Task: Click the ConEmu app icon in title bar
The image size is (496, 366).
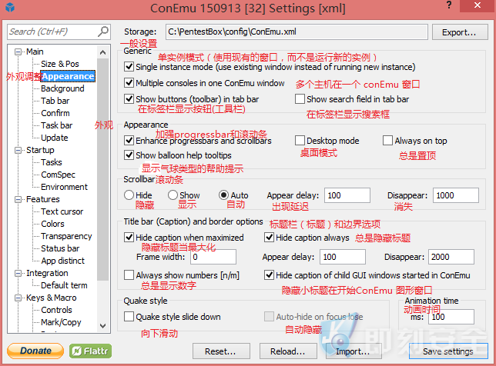Action: click(x=10, y=7)
